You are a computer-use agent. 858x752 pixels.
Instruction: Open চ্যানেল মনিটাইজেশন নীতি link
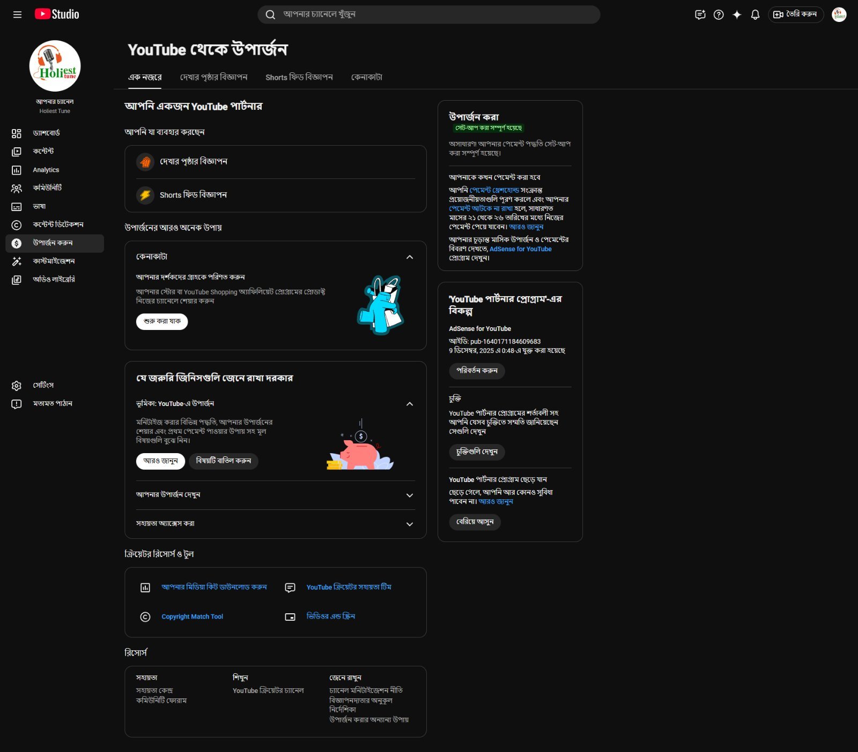tap(366, 691)
